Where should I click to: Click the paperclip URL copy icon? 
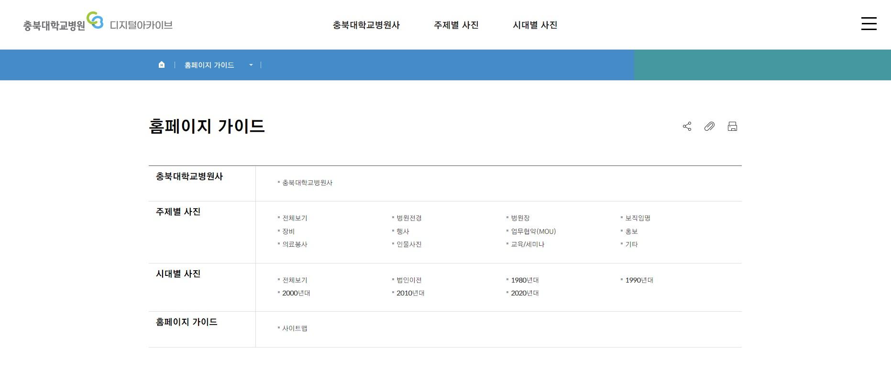pyautogui.click(x=709, y=126)
